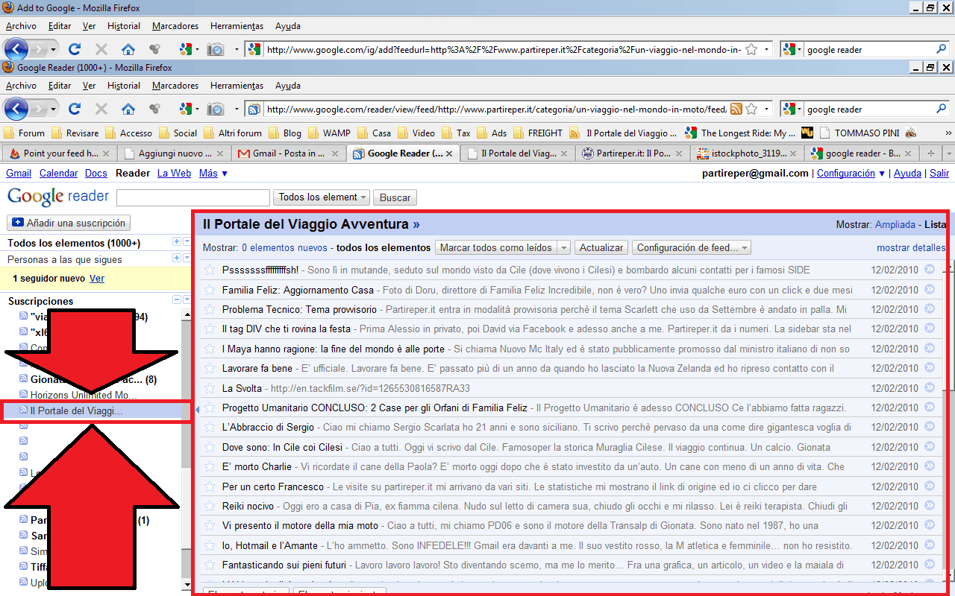Open Marcadores menu in Google Reader window

pyautogui.click(x=175, y=86)
